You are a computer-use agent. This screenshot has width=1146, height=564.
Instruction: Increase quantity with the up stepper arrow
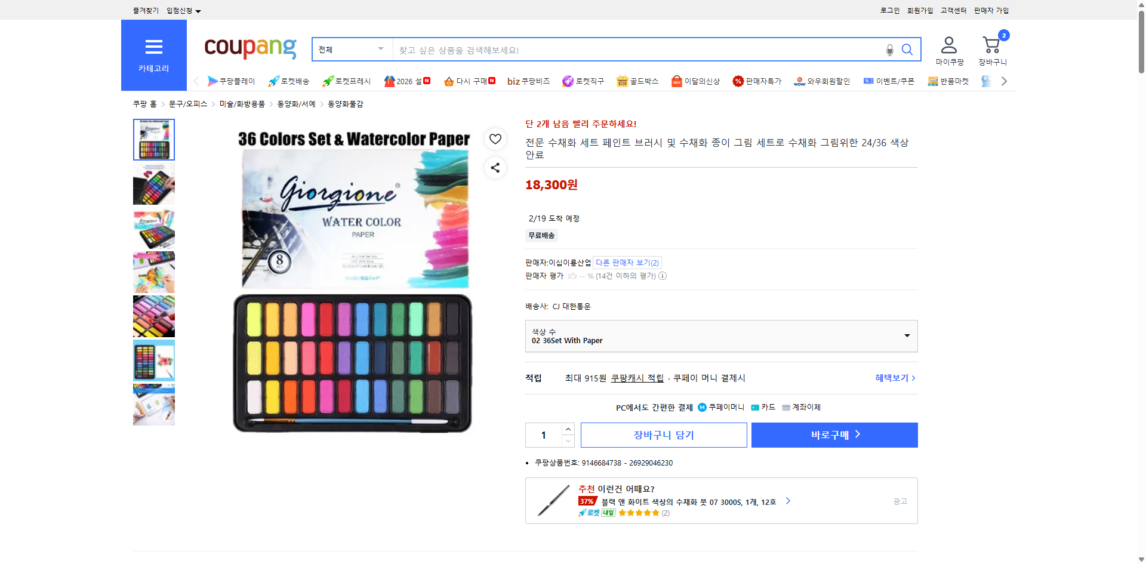pos(568,429)
